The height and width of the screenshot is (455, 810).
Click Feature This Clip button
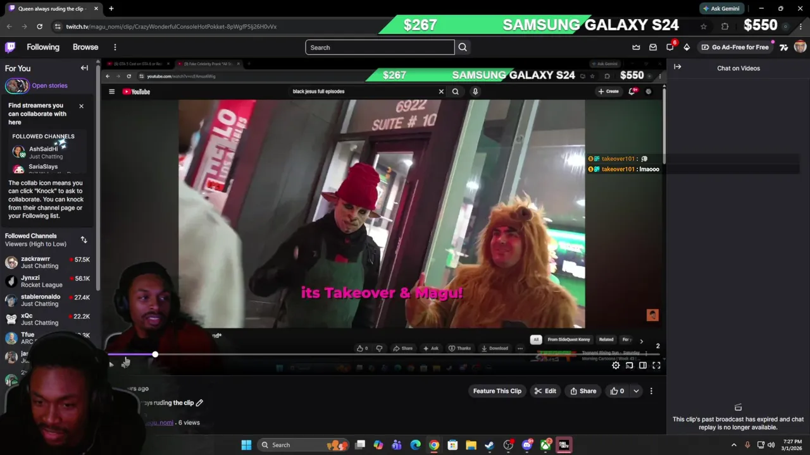click(x=497, y=391)
